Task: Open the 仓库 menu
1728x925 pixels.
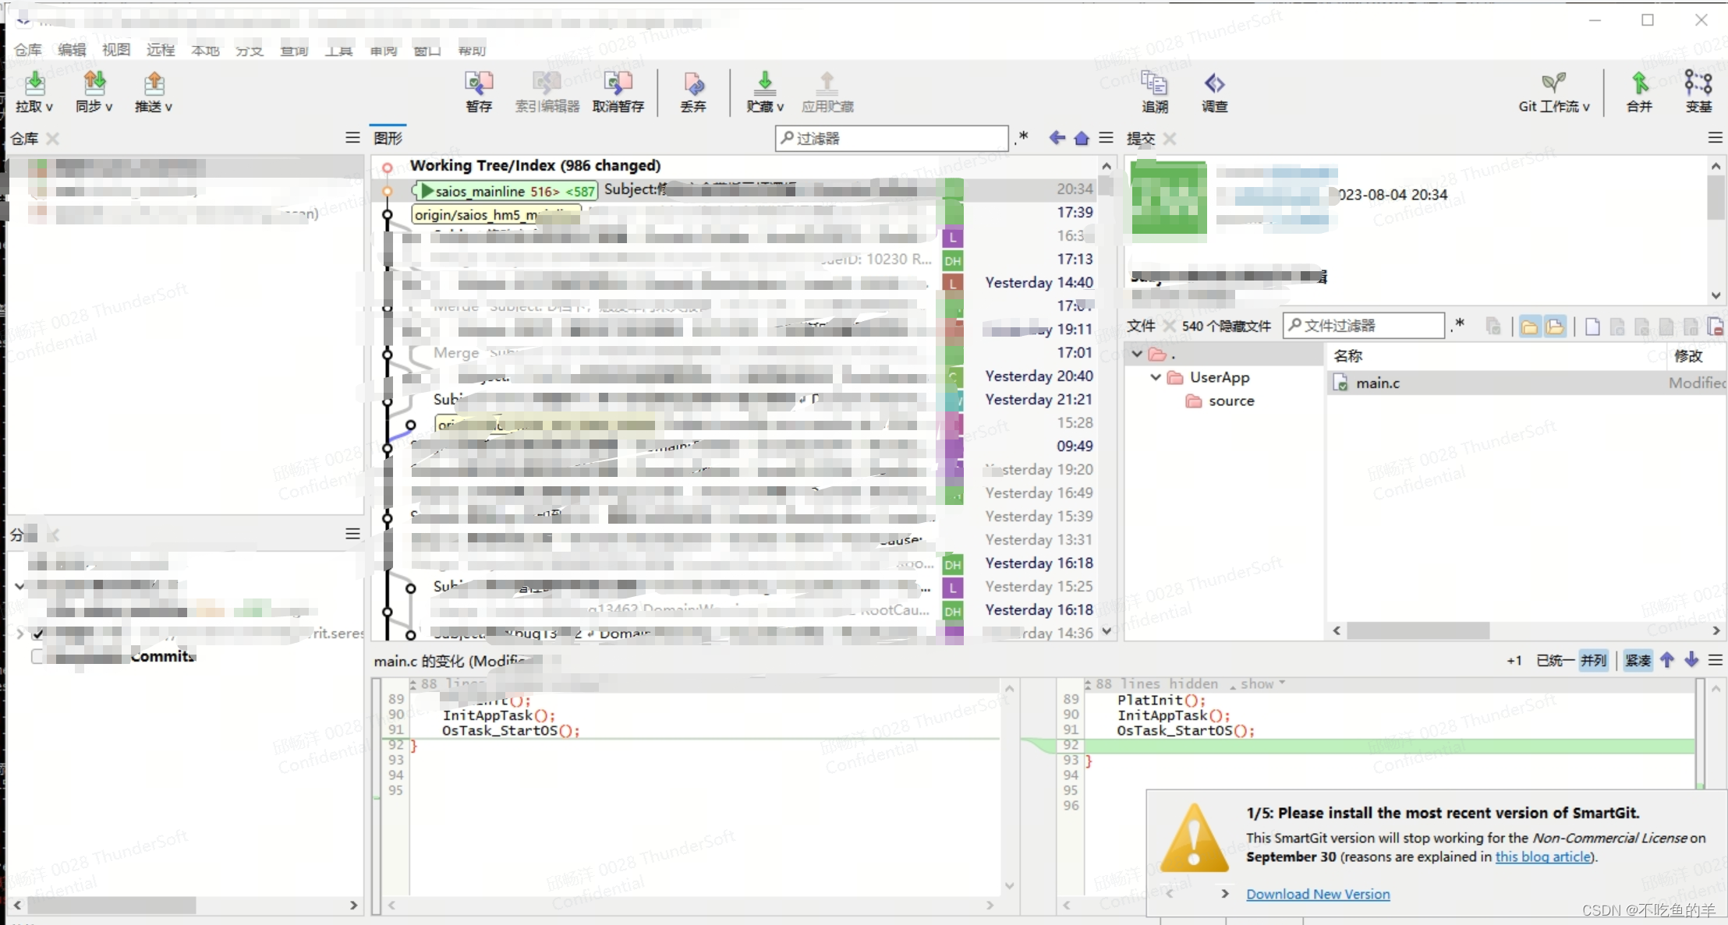Action: tap(27, 50)
